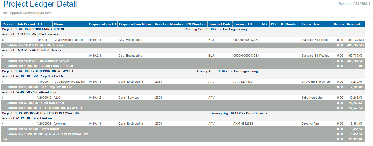373x146 pixels.
Task: Select the Hours column header
Action: coord(339,24)
